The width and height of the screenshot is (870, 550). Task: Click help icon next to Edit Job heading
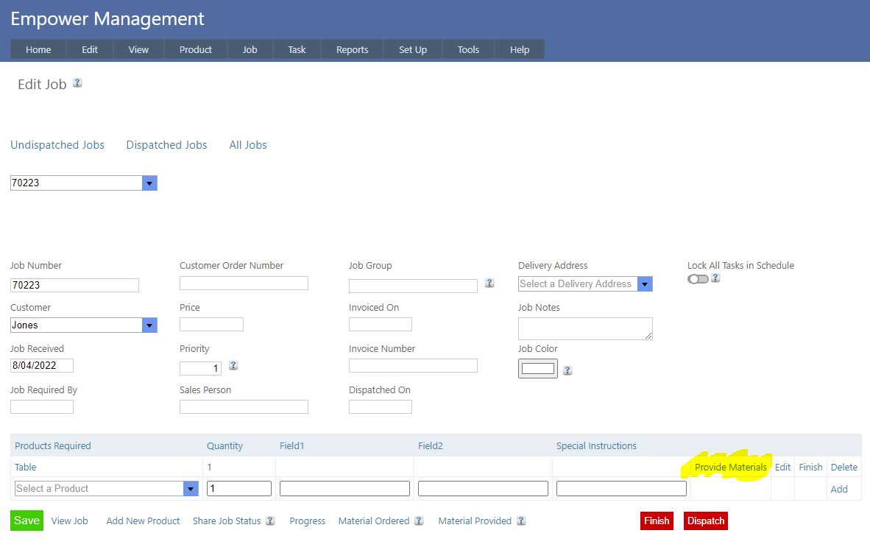tap(77, 83)
